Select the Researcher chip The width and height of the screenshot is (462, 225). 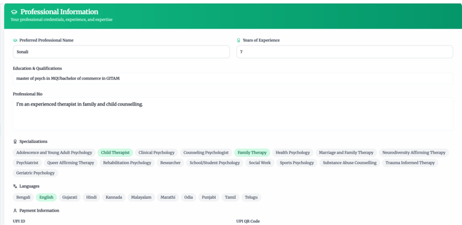coord(170,162)
